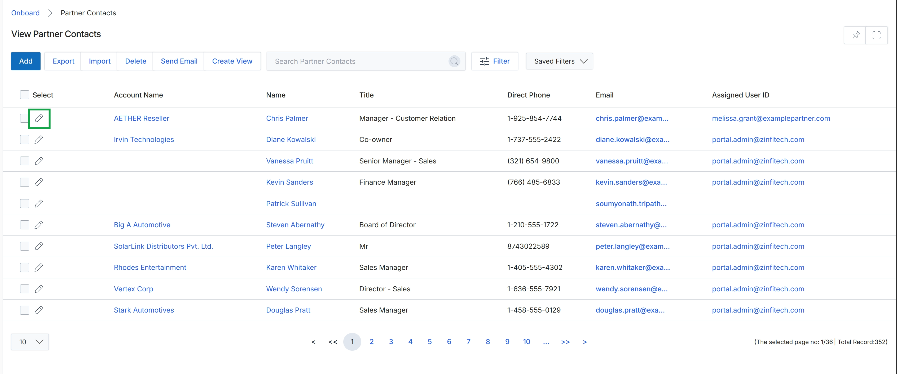Click Account Name column header

point(138,95)
